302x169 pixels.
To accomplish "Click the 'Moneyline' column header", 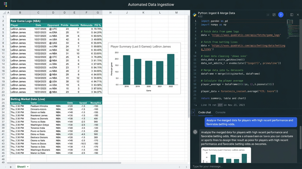I will click(96, 103).
